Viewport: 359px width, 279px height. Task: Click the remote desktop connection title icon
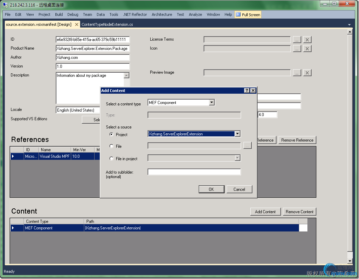click(x=6, y=5)
